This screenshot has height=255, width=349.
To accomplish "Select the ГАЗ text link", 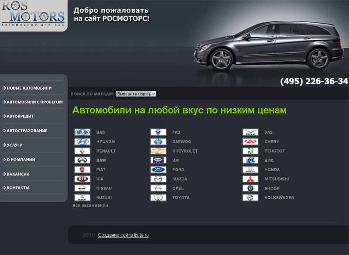I will coord(176,132).
